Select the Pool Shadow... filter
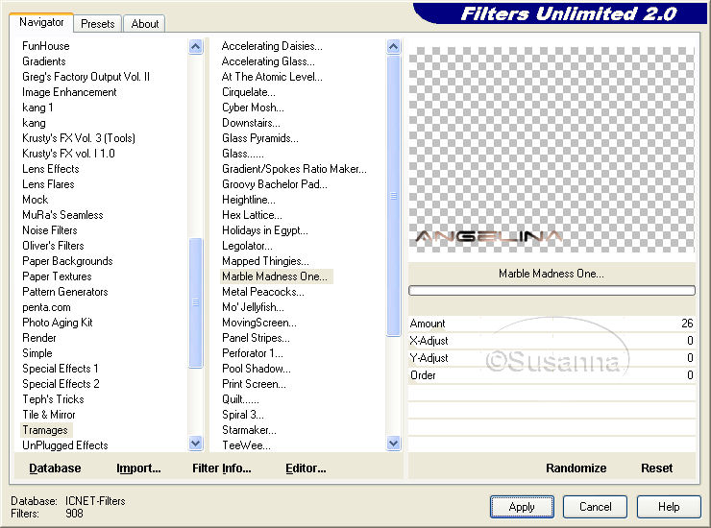Screen dimensions: 711x528 257,369
